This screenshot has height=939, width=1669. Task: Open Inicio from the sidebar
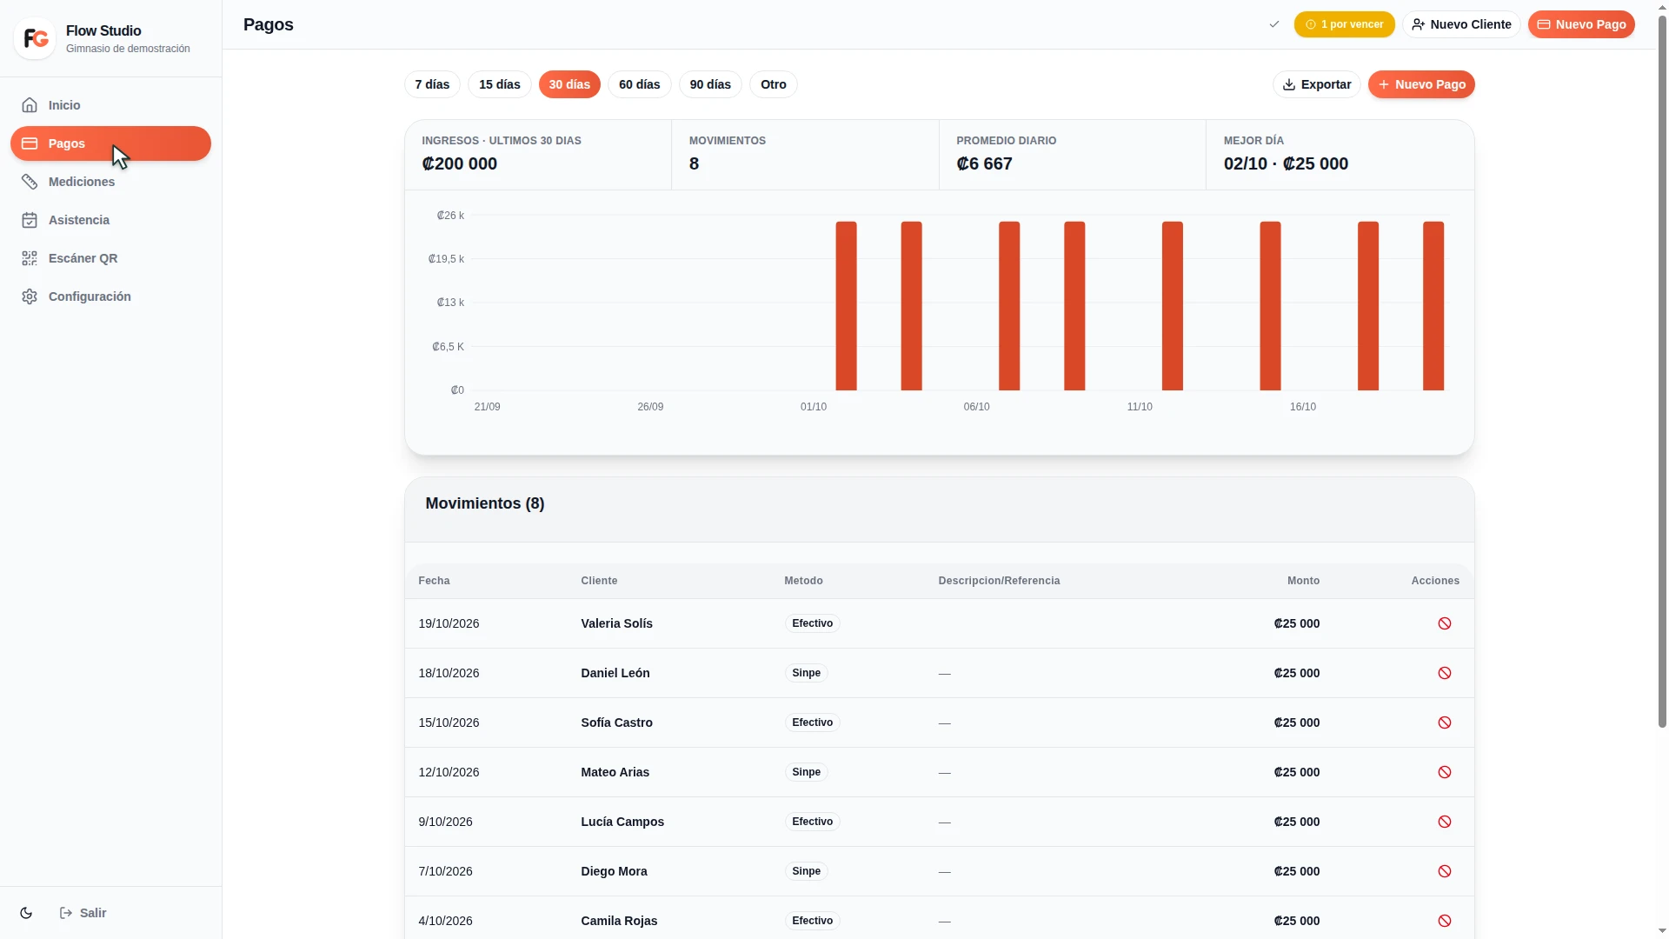pyautogui.click(x=110, y=105)
